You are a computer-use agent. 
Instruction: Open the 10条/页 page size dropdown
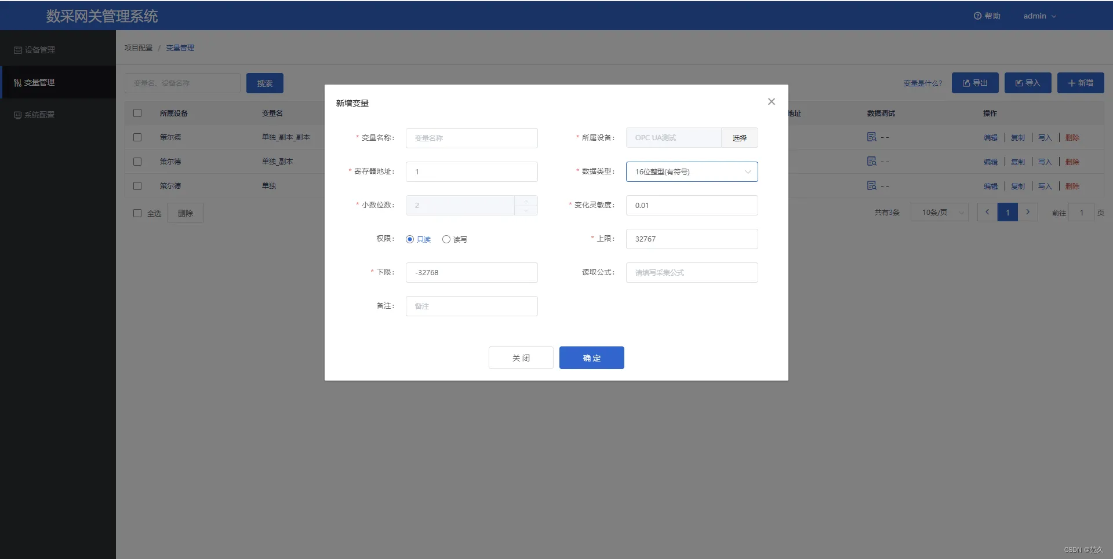point(940,213)
